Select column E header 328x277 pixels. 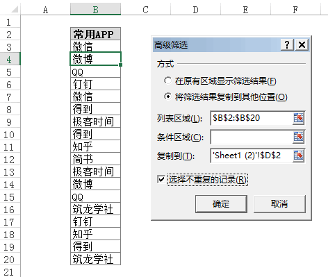[245, 10]
